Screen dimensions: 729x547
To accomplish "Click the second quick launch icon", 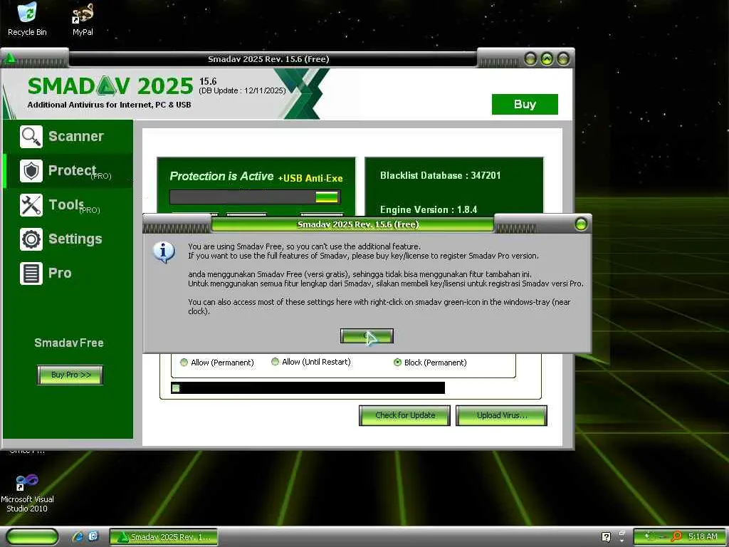I will [93, 536].
